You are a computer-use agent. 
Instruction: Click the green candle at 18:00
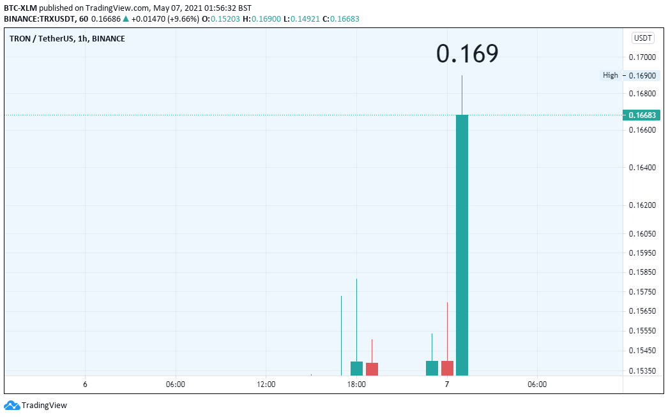coord(356,369)
